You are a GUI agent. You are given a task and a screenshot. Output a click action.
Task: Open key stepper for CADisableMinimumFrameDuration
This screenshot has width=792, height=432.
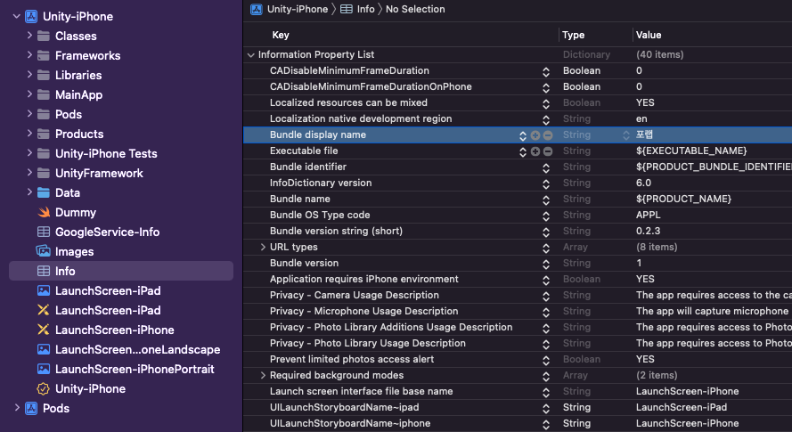click(546, 72)
